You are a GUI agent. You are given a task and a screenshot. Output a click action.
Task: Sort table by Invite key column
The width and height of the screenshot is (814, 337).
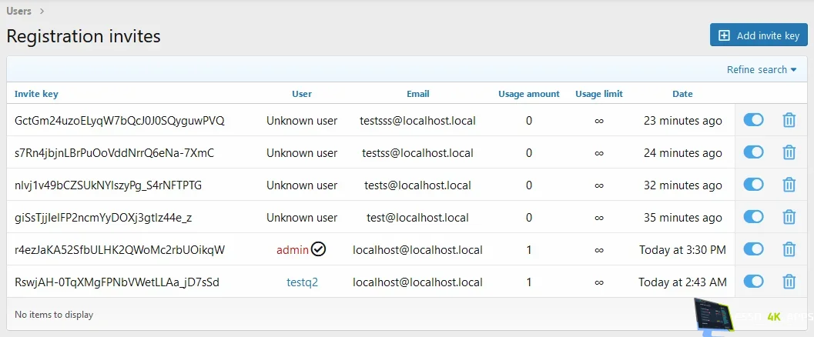point(36,94)
